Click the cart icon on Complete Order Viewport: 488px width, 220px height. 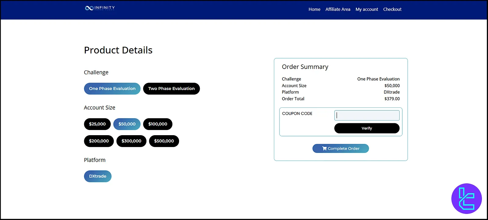324,149
